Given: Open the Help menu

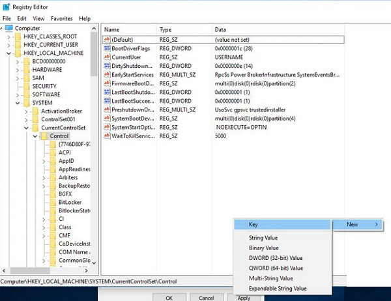Looking at the screenshot, I should coord(85,18).
